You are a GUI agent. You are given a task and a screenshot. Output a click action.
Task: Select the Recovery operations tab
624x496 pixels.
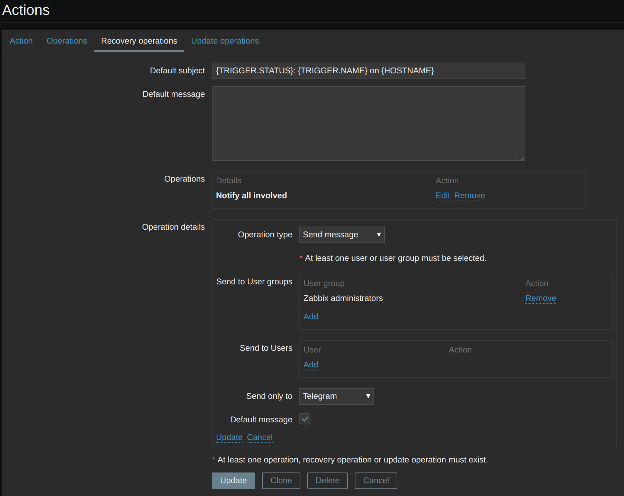pos(139,41)
